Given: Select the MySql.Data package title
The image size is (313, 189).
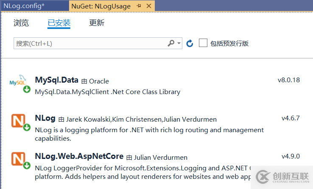Looking at the screenshot, I should pos(57,80).
